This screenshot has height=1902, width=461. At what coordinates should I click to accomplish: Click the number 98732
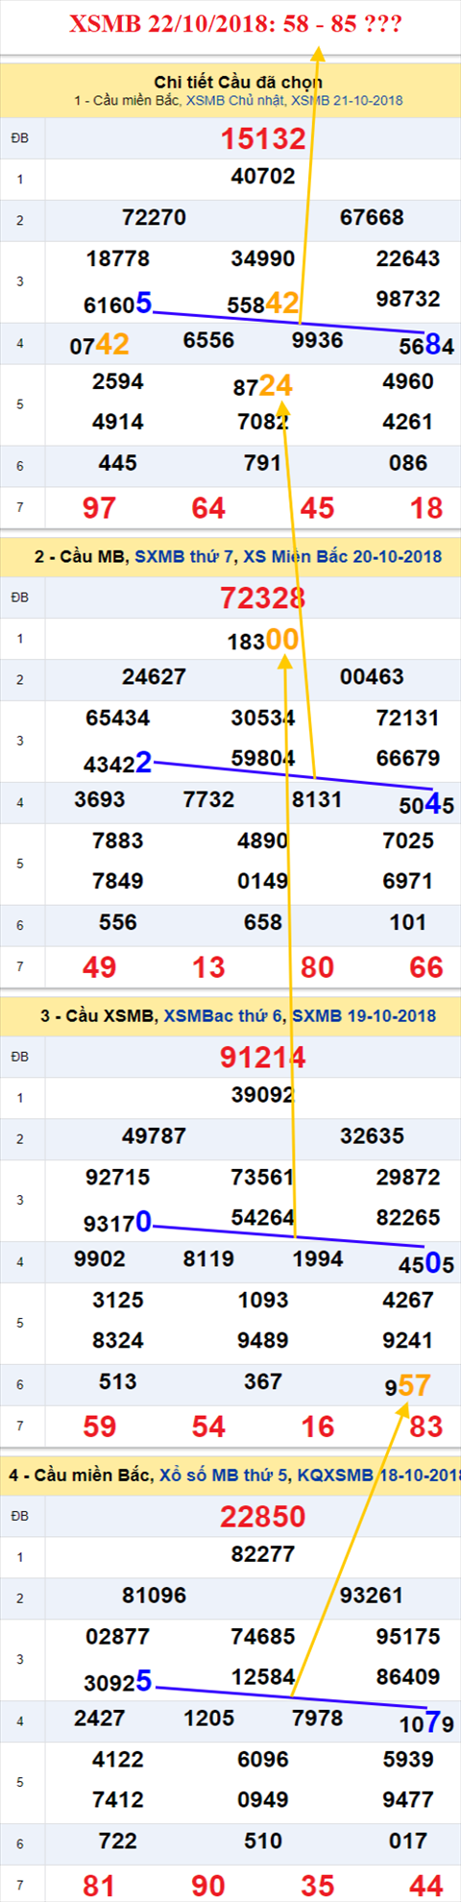(408, 299)
